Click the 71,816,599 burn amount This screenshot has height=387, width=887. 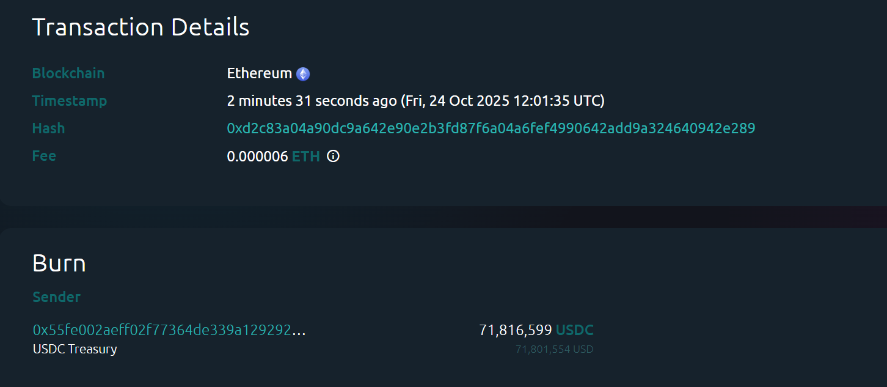515,330
